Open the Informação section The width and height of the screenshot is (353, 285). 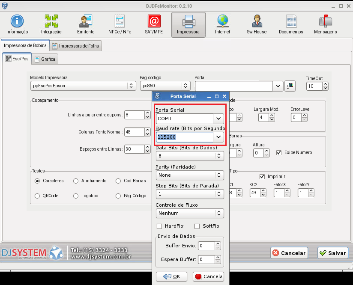tap(17, 24)
